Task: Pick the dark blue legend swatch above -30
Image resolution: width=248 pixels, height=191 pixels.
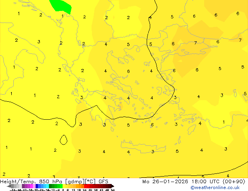Action: coord(37,186)
